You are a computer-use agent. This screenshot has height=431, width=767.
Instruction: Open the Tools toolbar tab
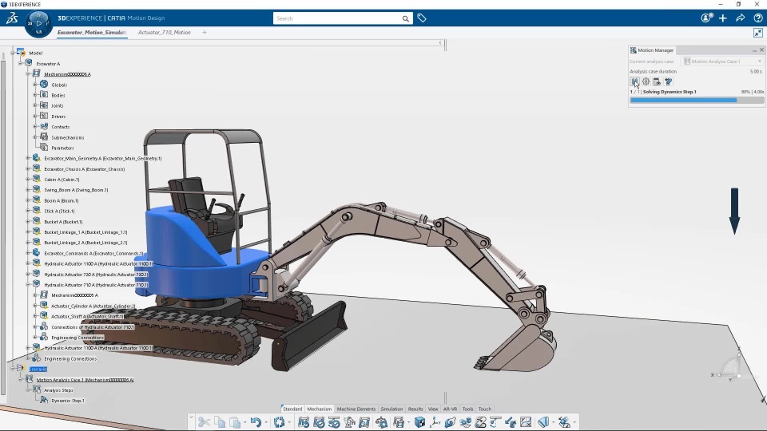point(467,409)
